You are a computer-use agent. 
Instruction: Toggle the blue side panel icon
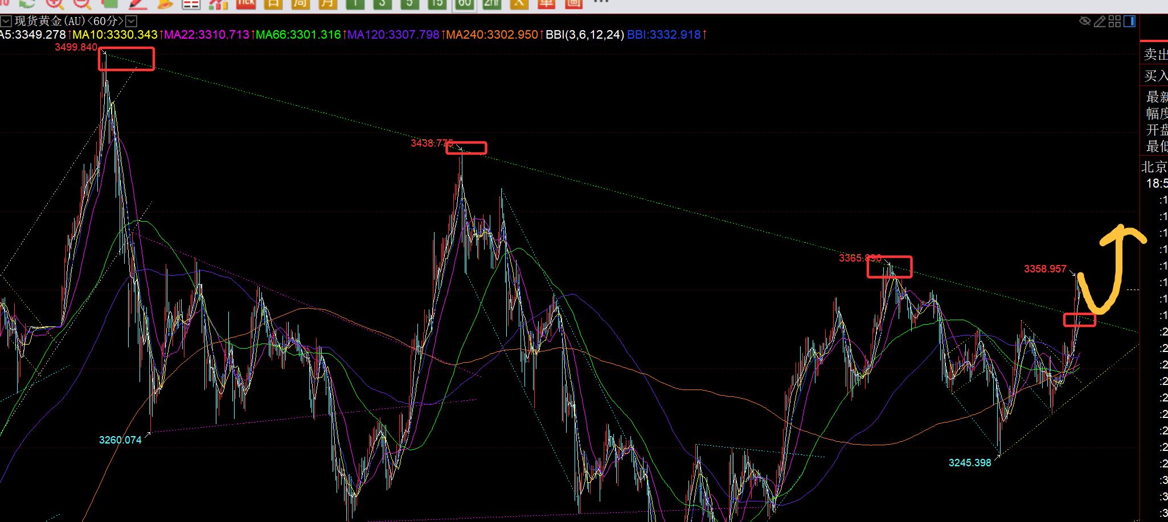(1129, 22)
